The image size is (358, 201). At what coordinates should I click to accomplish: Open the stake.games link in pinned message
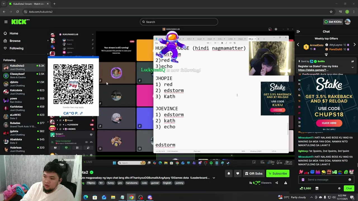click(x=313, y=70)
